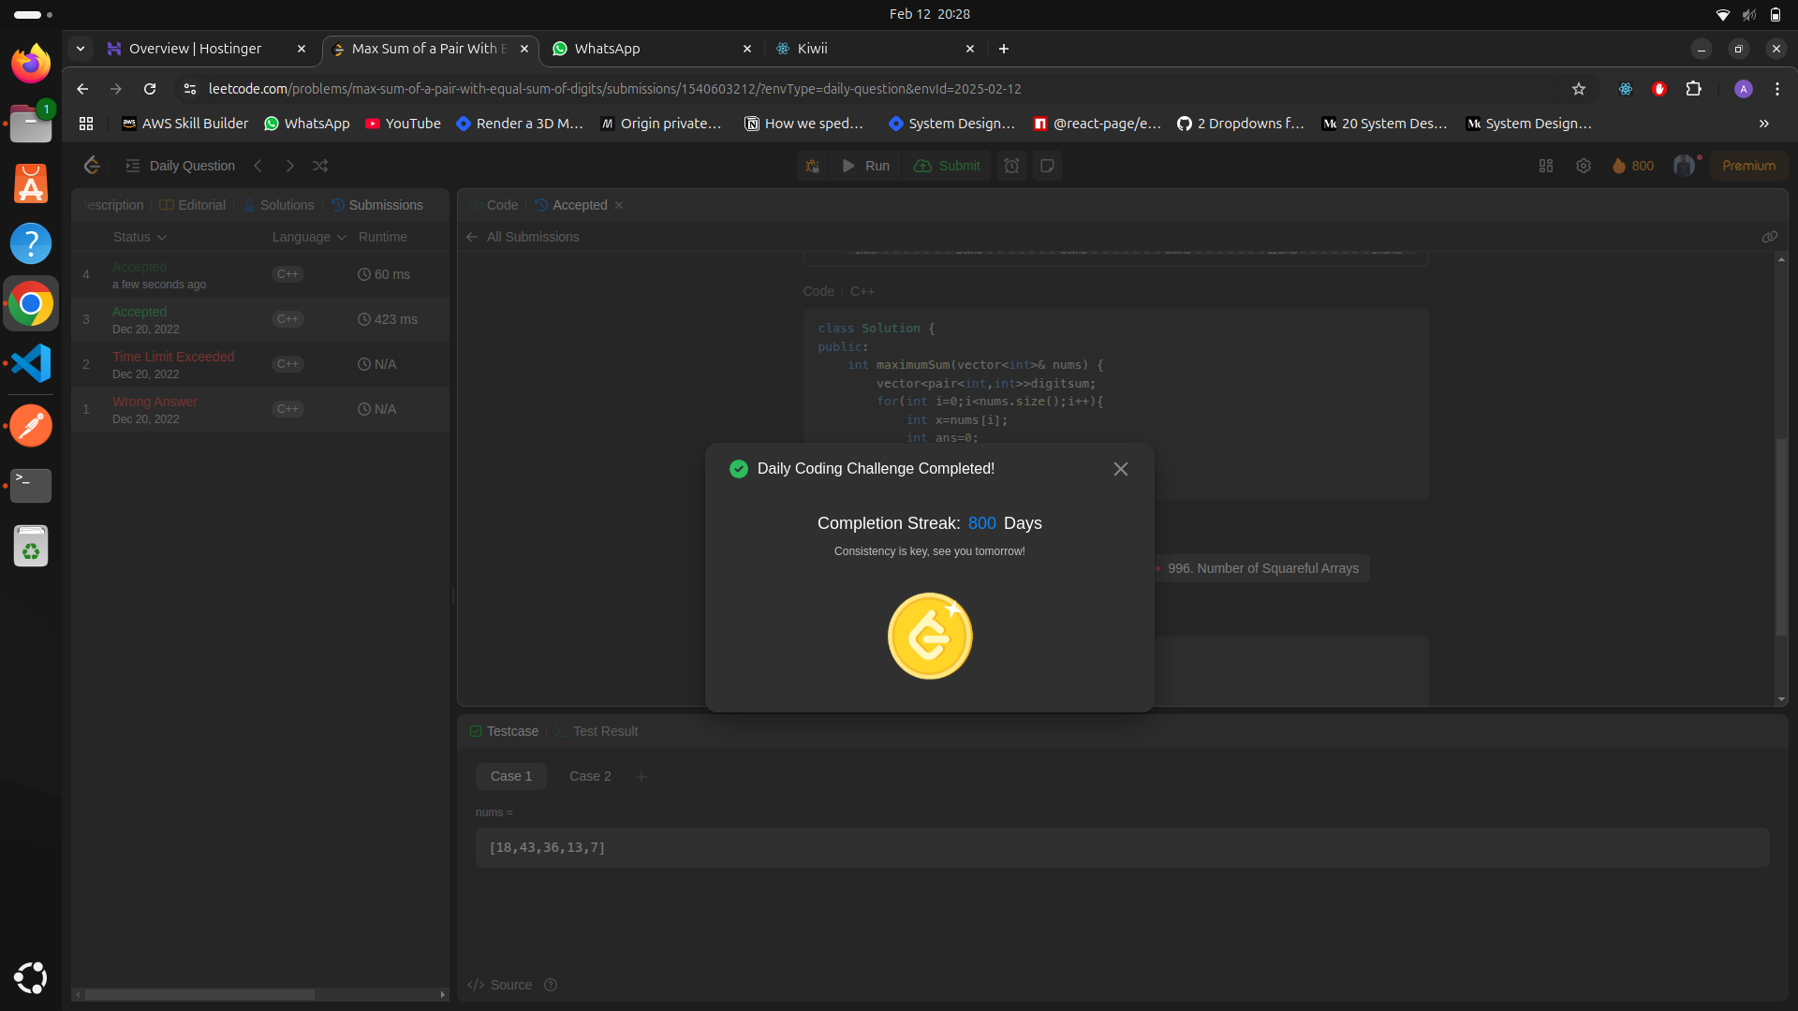Open the notes icon beside timer
1798x1011 pixels.
point(1047,166)
